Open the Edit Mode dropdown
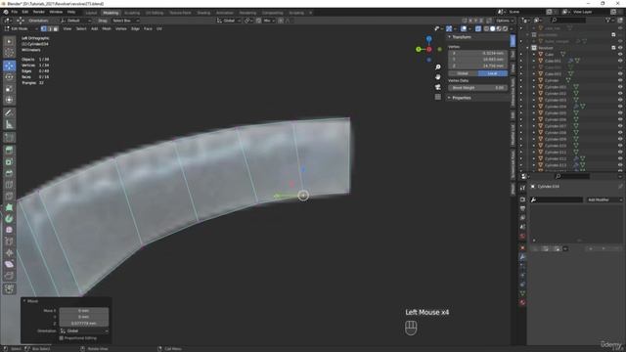Screen dimensions: 626x352 pyautogui.click(x=21, y=28)
